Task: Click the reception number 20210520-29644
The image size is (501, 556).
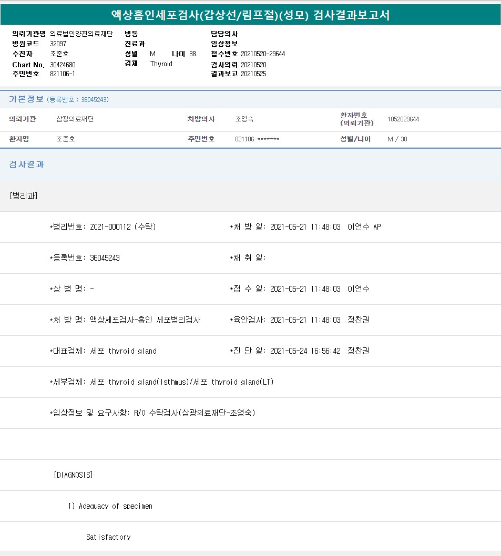Action: [x=263, y=54]
